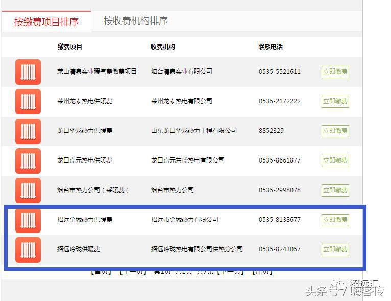The width and height of the screenshot is (391, 301).
Task: Select 招远金城热力供暖费 item text
Action: (x=85, y=220)
